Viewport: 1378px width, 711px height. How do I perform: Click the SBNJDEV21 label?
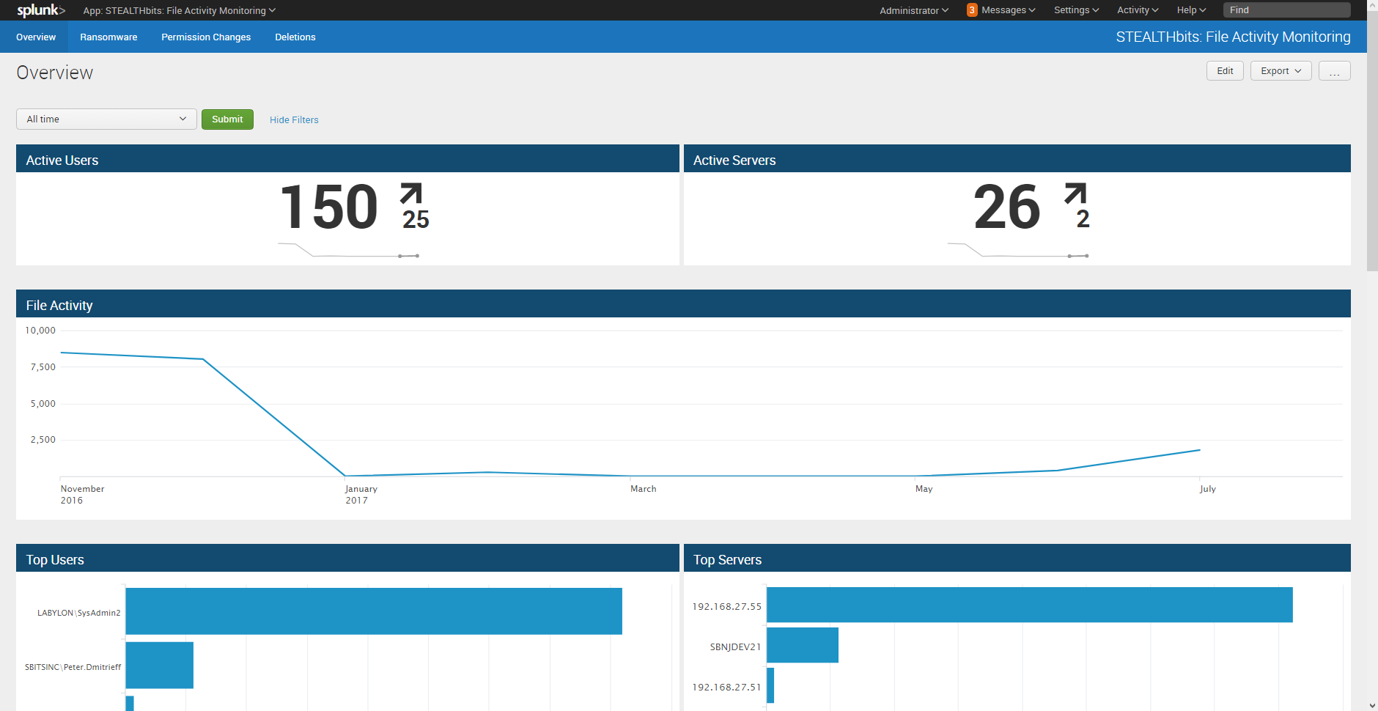736,647
